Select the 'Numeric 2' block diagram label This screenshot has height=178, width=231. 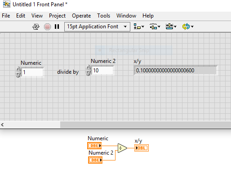pos(101,153)
